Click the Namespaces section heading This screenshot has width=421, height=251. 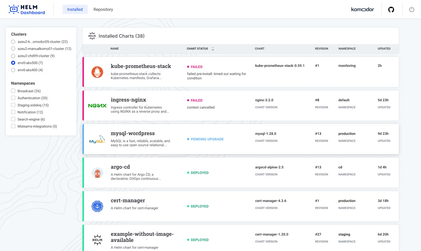[x=23, y=83]
